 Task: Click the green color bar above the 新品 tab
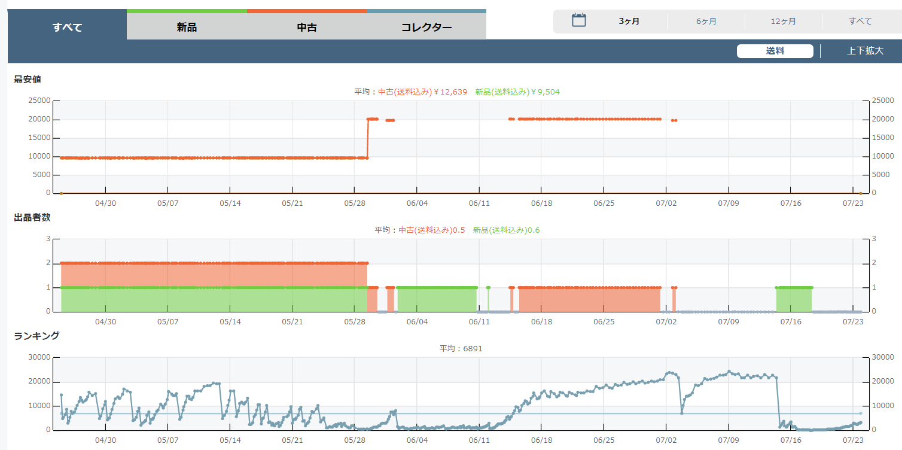pyautogui.click(x=187, y=11)
